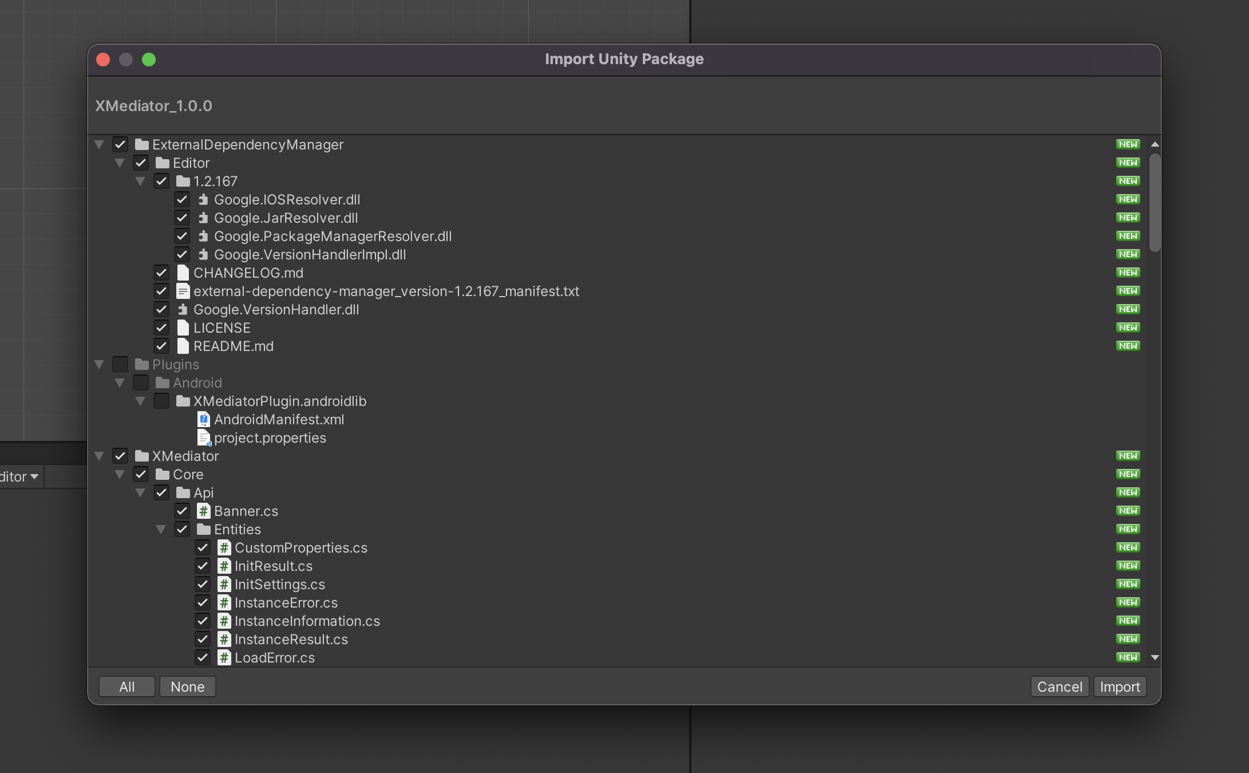Collapse the Entities folder node
1249x773 pixels.
coord(161,530)
